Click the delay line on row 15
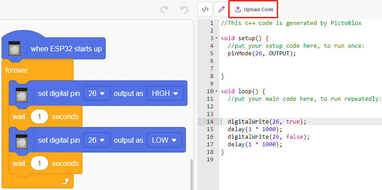Viewport: 382px width, 190px height. pos(255,129)
